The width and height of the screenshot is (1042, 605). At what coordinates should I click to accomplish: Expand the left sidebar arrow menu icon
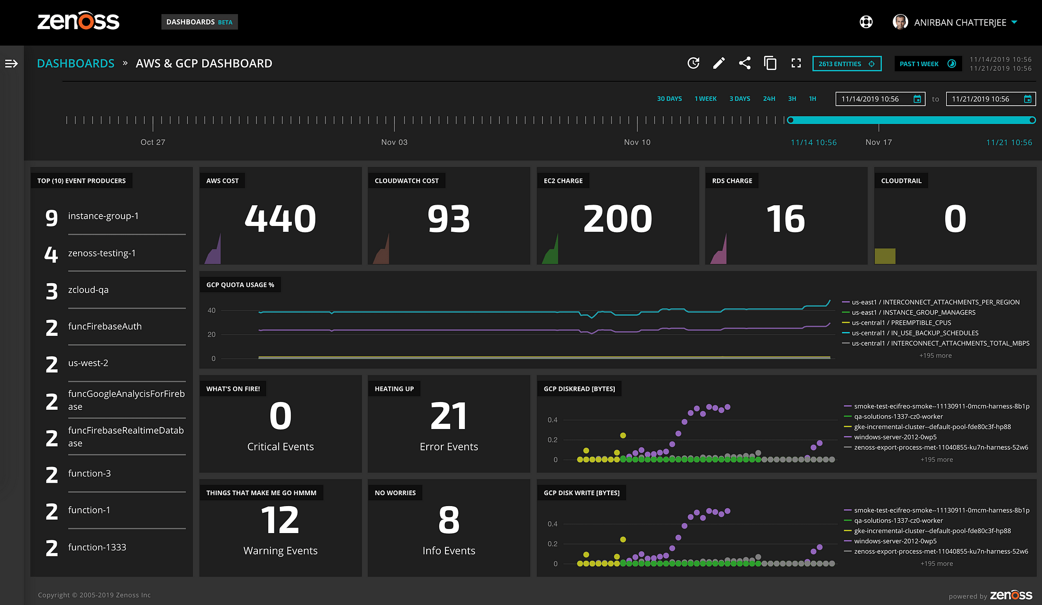[11, 64]
